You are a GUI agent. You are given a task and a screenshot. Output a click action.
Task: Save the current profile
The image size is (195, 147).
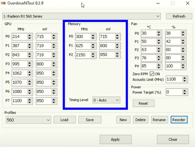tap(89, 120)
